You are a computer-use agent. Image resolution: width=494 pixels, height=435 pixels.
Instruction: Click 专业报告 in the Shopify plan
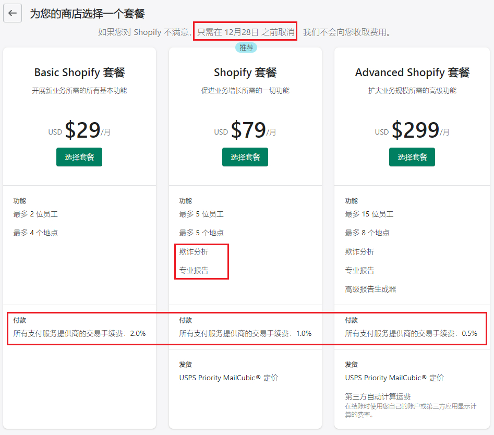(x=194, y=270)
